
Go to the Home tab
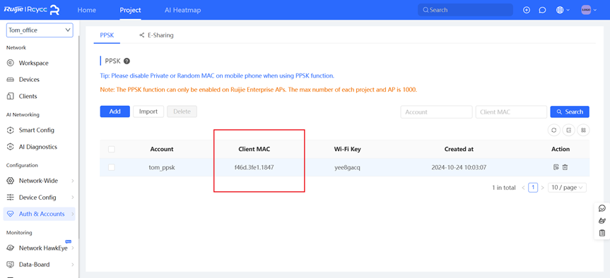pyautogui.click(x=87, y=10)
